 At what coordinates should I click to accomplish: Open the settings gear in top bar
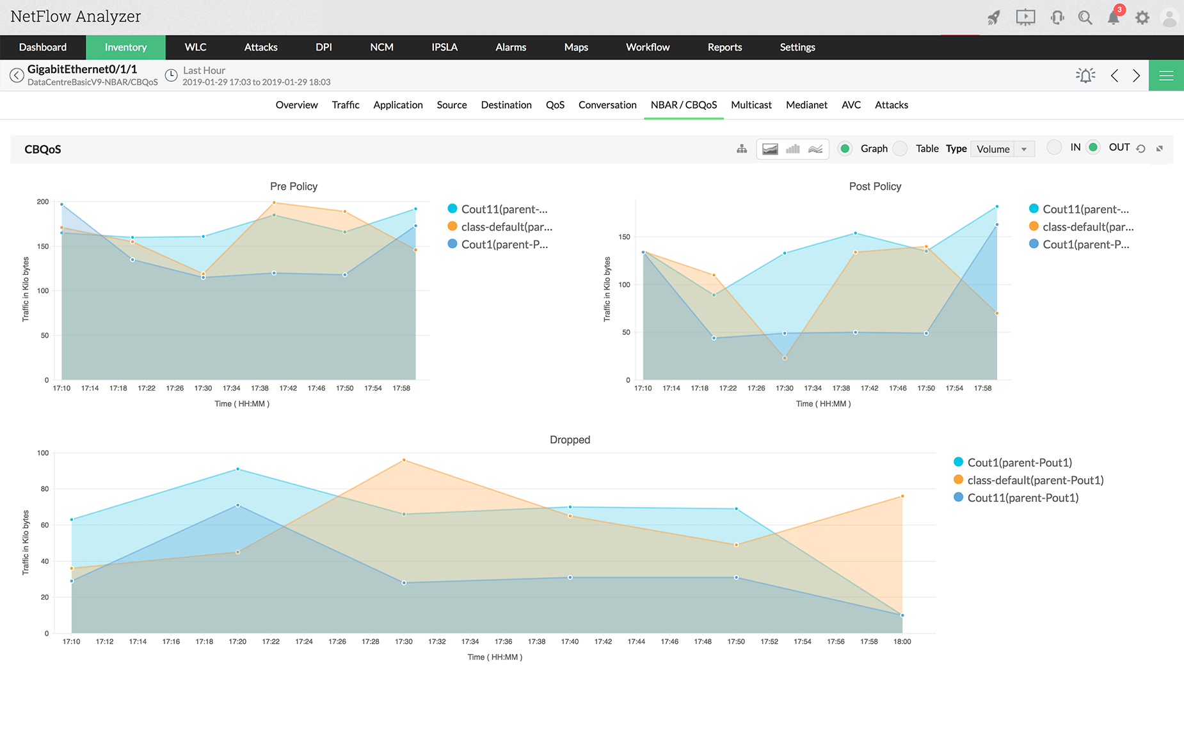[1142, 17]
